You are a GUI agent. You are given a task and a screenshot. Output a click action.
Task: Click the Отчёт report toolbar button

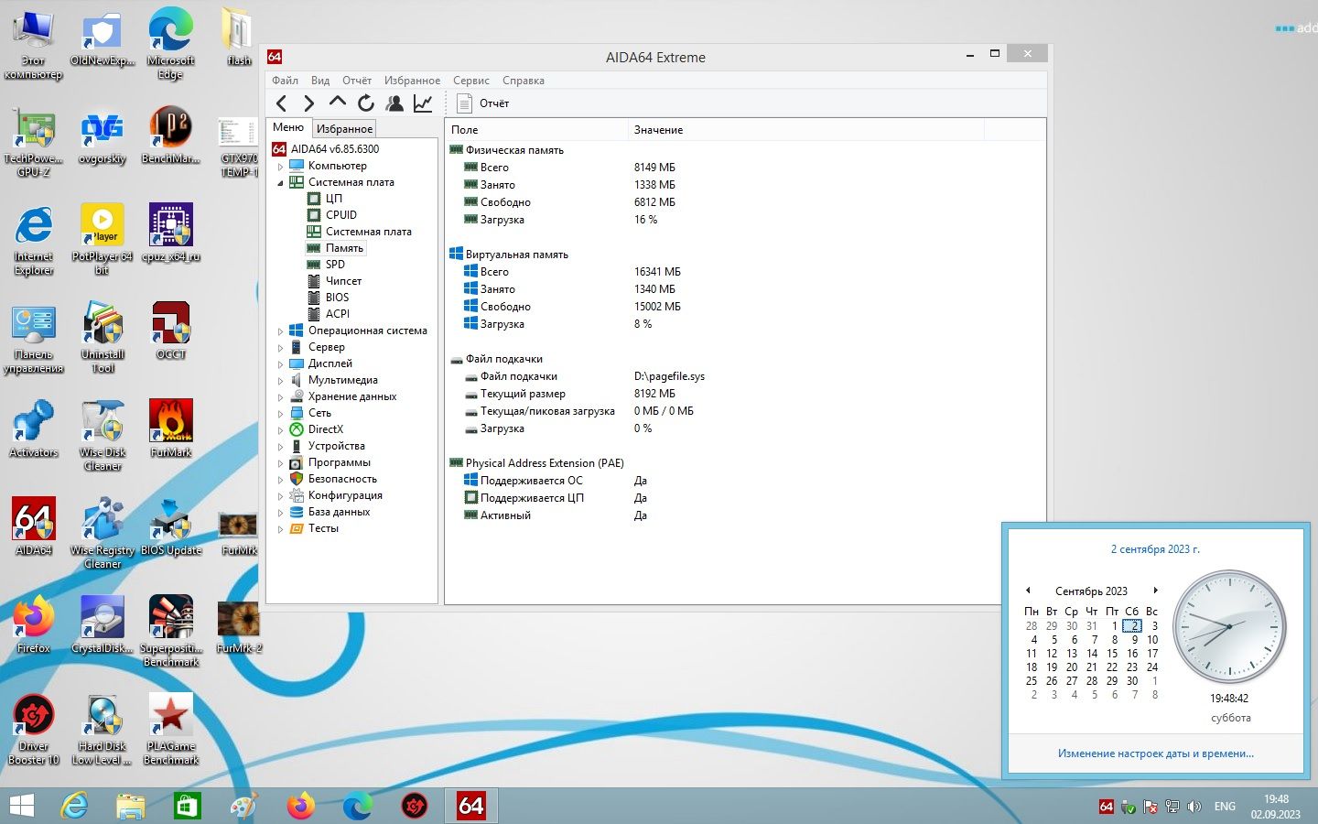coord(482,103)
